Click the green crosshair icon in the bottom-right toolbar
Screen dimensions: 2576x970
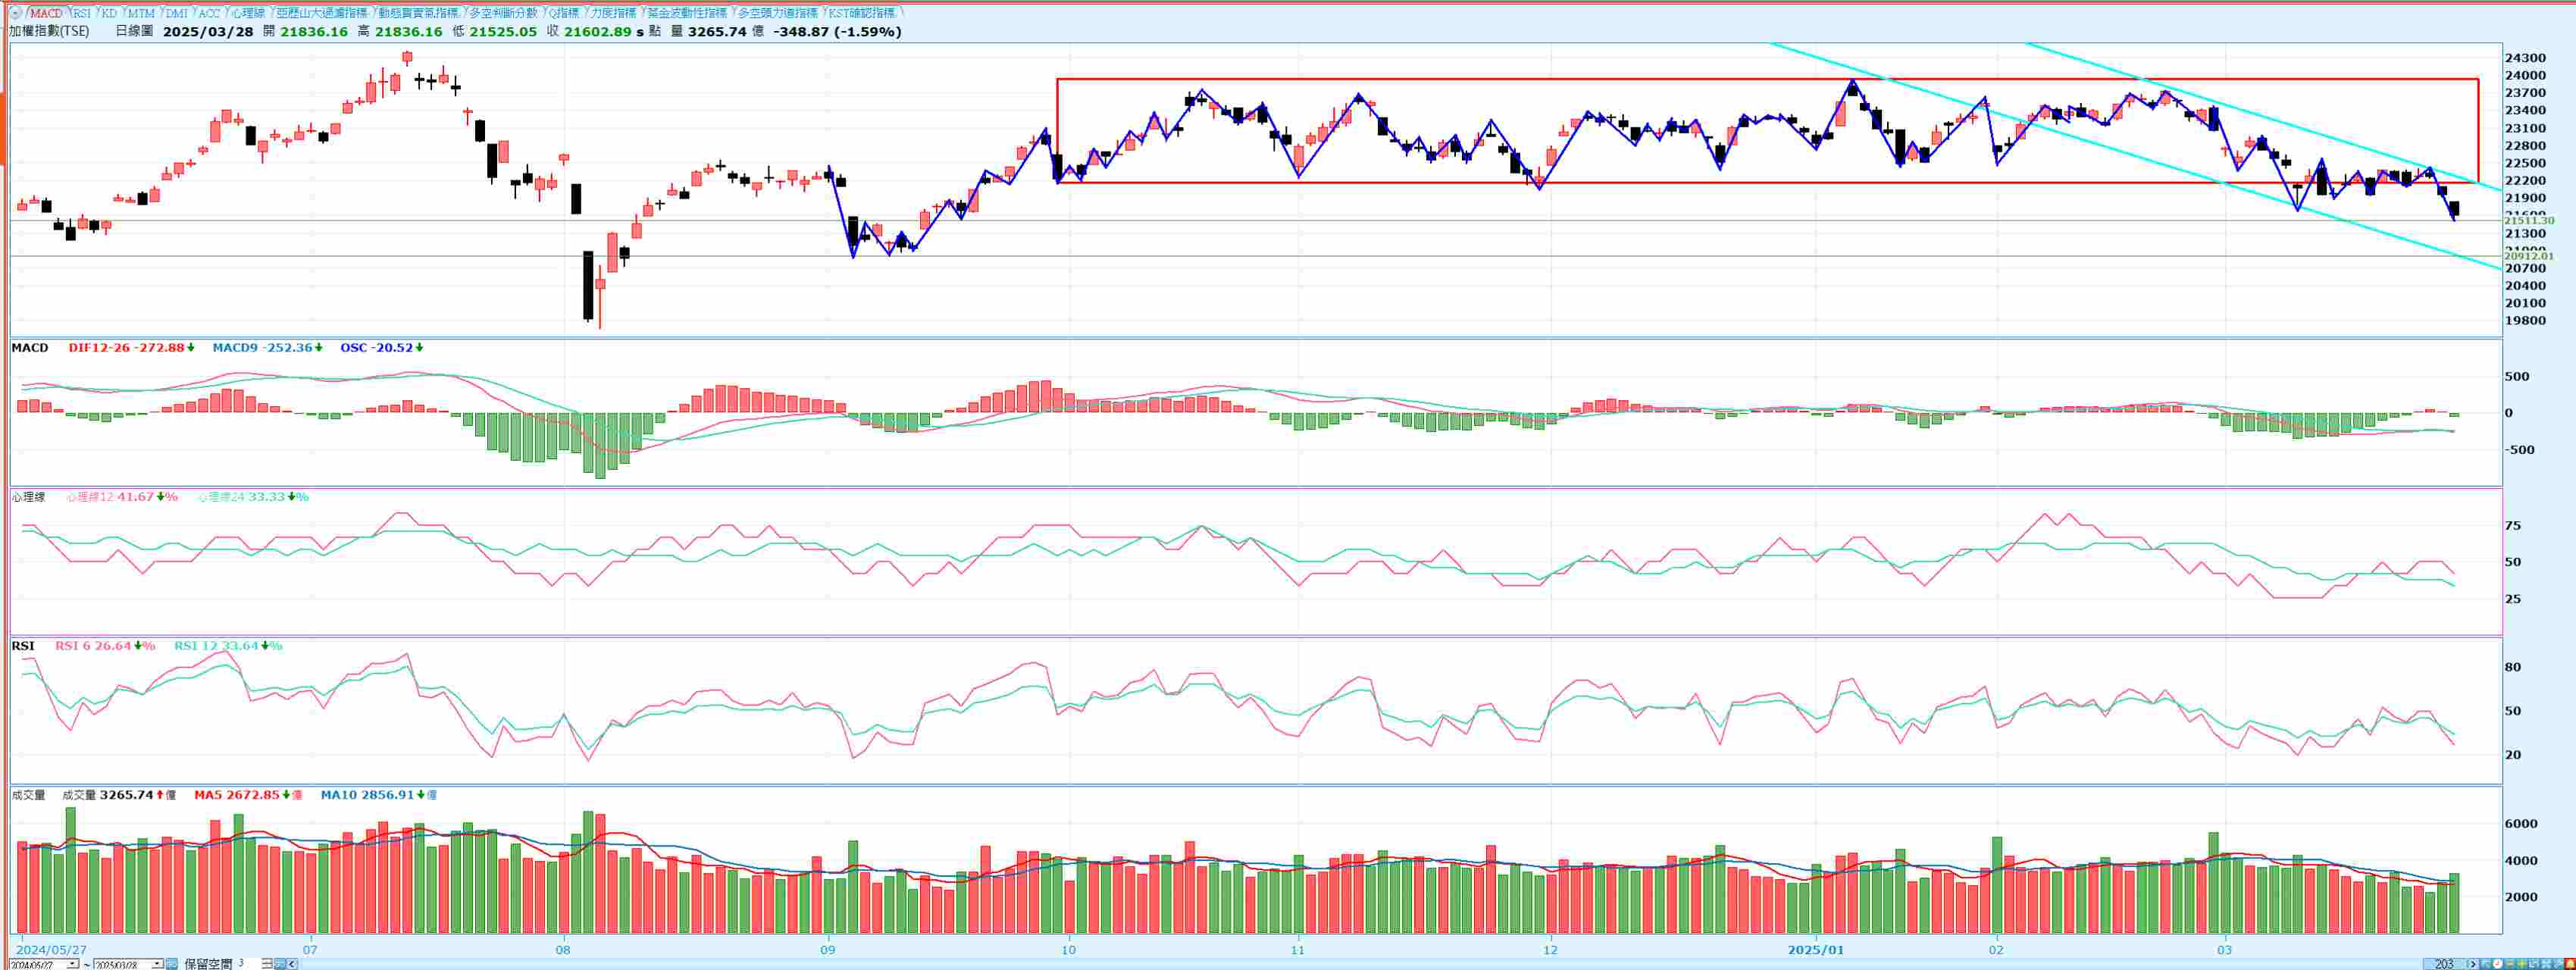[2522, 964]
